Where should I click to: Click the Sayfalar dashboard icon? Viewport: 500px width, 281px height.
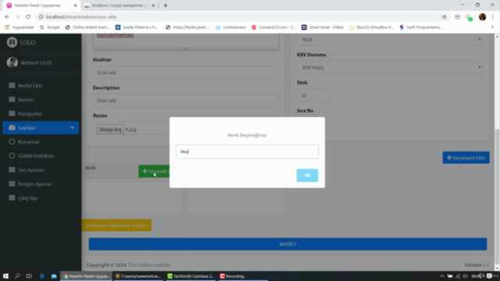pyautogui.click(x=12, y=127)
